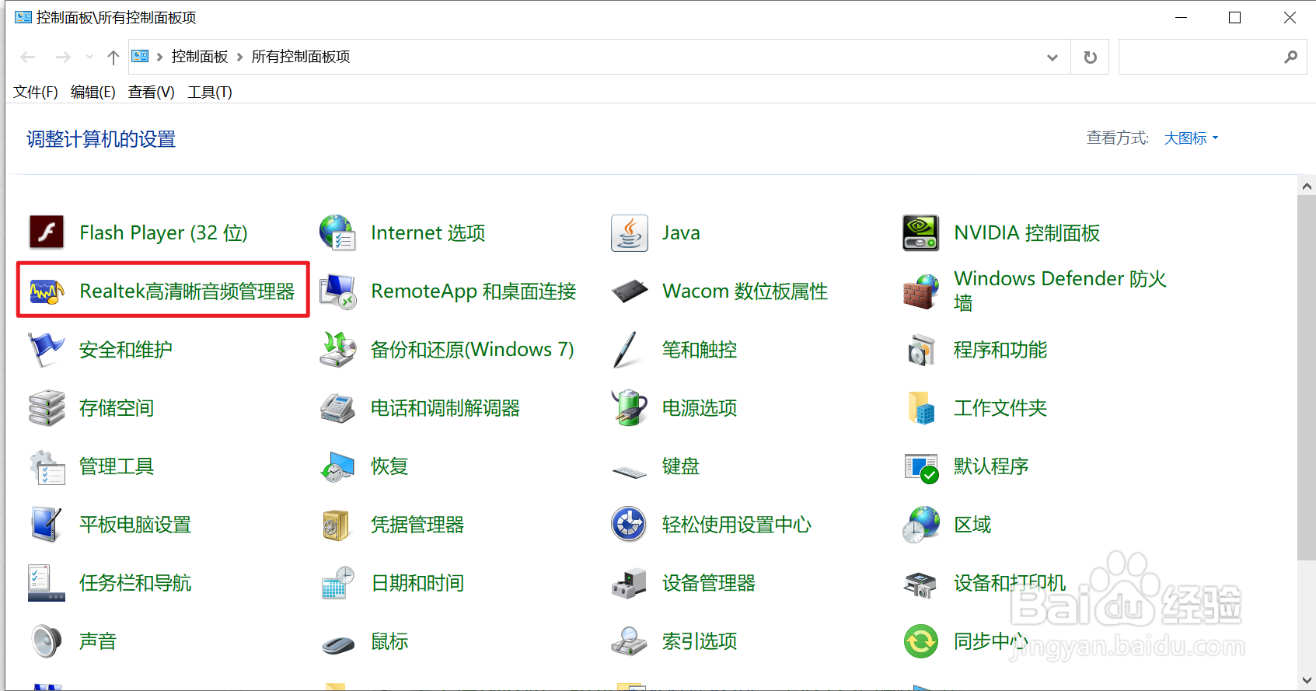Click the tablet PC settings icon

[x=47, y=525]
